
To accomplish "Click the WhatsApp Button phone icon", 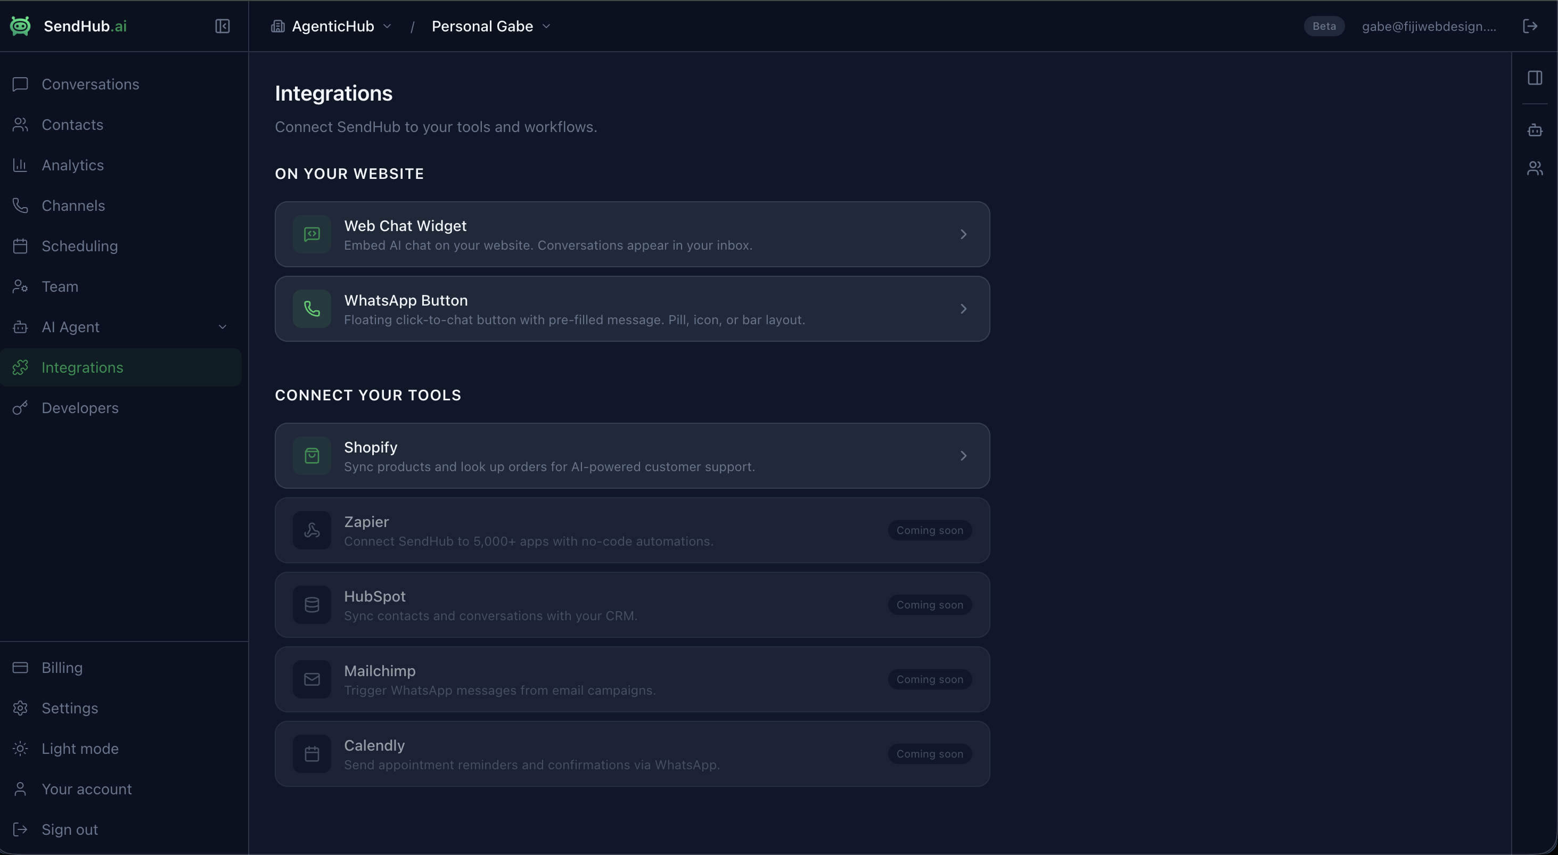I will coord(312,309).
